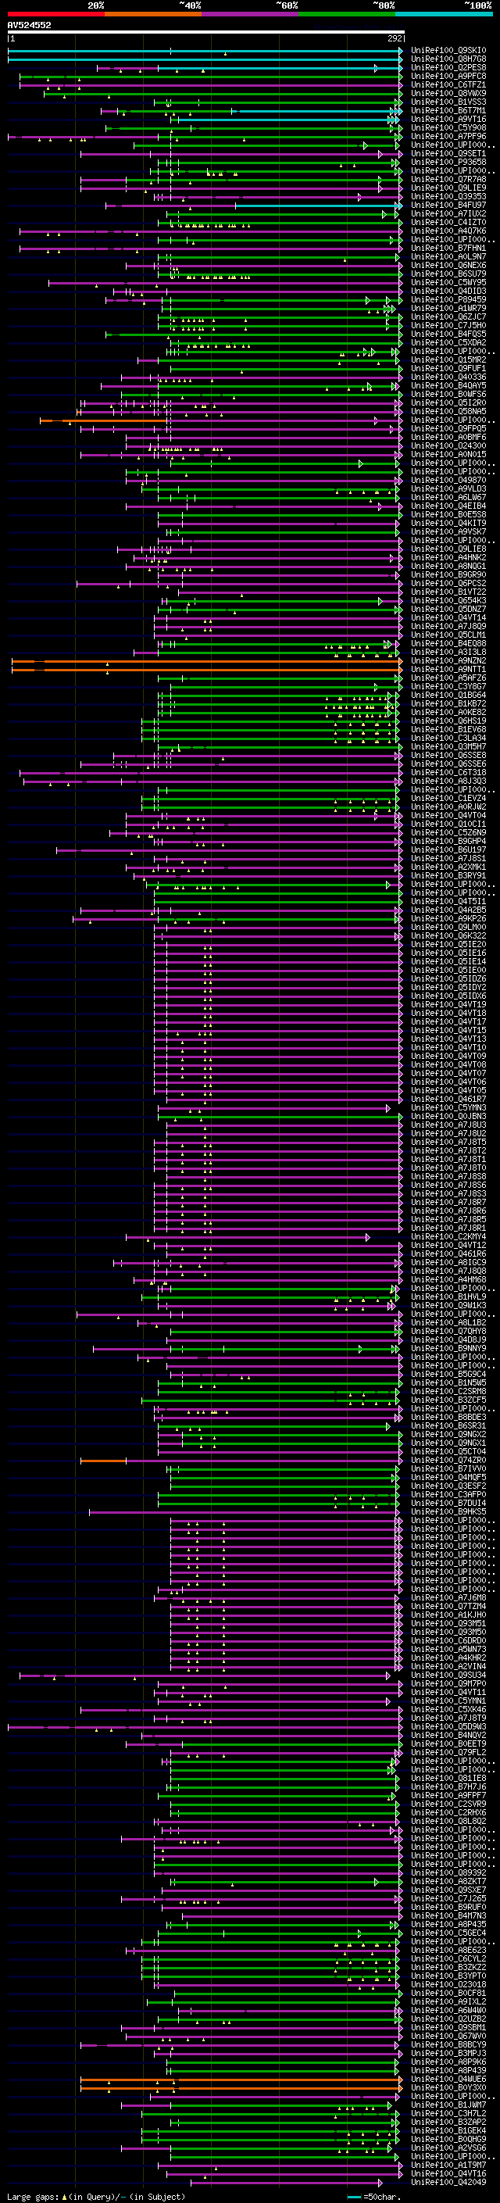Click the white query length bar
This screenshot has height=2203, width=500.
point(206,33)
